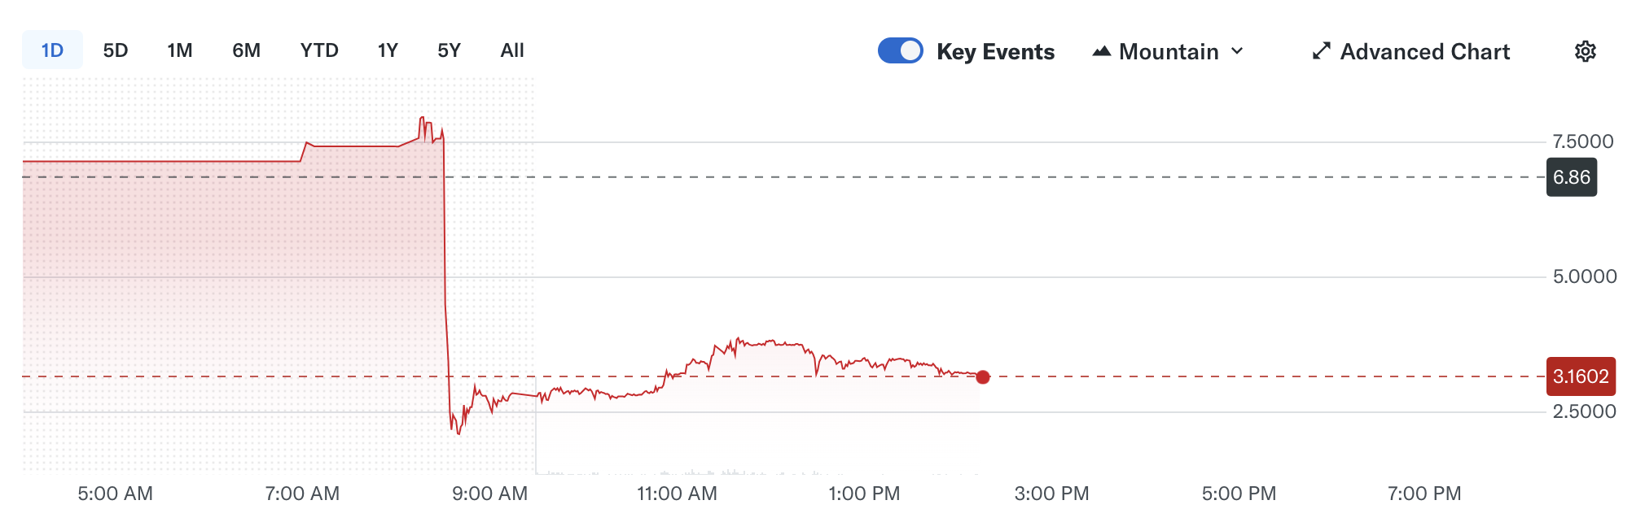This screenshot has width=1645, height=522.
Task: Click the current price label 3.1602
Action: click(x=1580, y=376)
